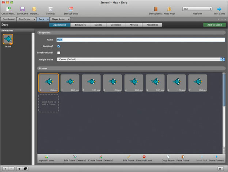Click the Create New toolbar icon
The image size is (228, 172).
point(9,9)
